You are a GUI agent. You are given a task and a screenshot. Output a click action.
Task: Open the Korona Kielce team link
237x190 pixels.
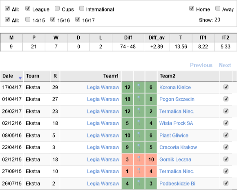point(175,87)
